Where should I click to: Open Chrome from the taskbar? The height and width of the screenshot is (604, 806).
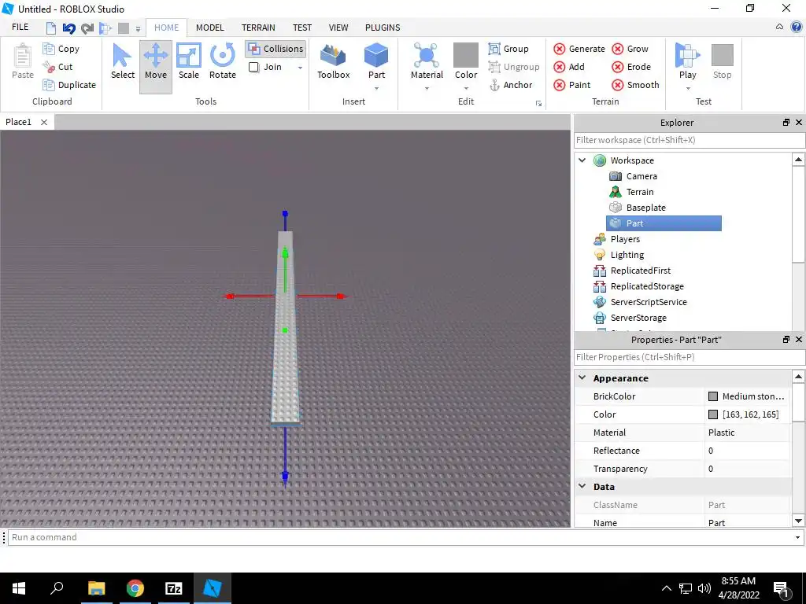[x=135, y=588]
